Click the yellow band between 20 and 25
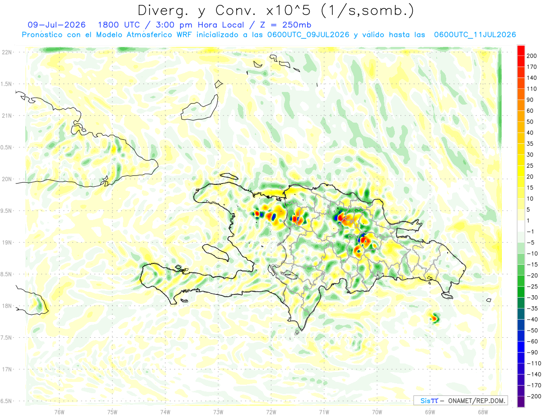 (x=521, y=171)
